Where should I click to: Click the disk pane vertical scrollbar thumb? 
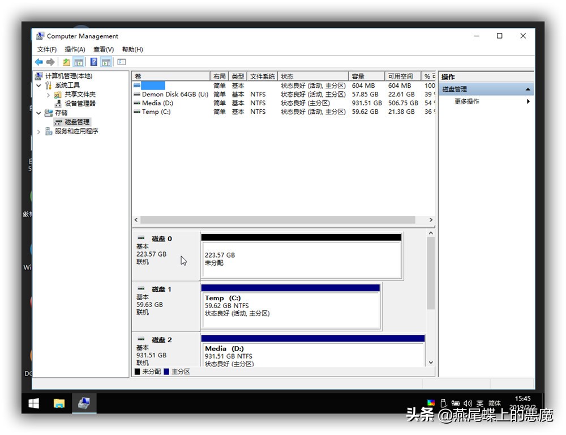(x=431, y=273)
